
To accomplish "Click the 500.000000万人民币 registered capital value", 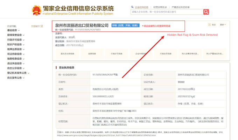I will tap(103, 96).
